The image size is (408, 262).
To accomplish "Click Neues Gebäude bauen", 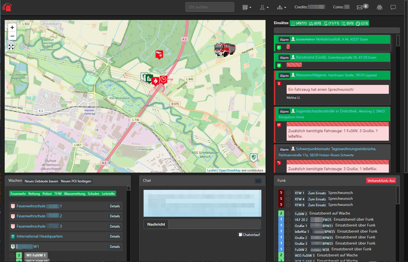I will [41, 181].
